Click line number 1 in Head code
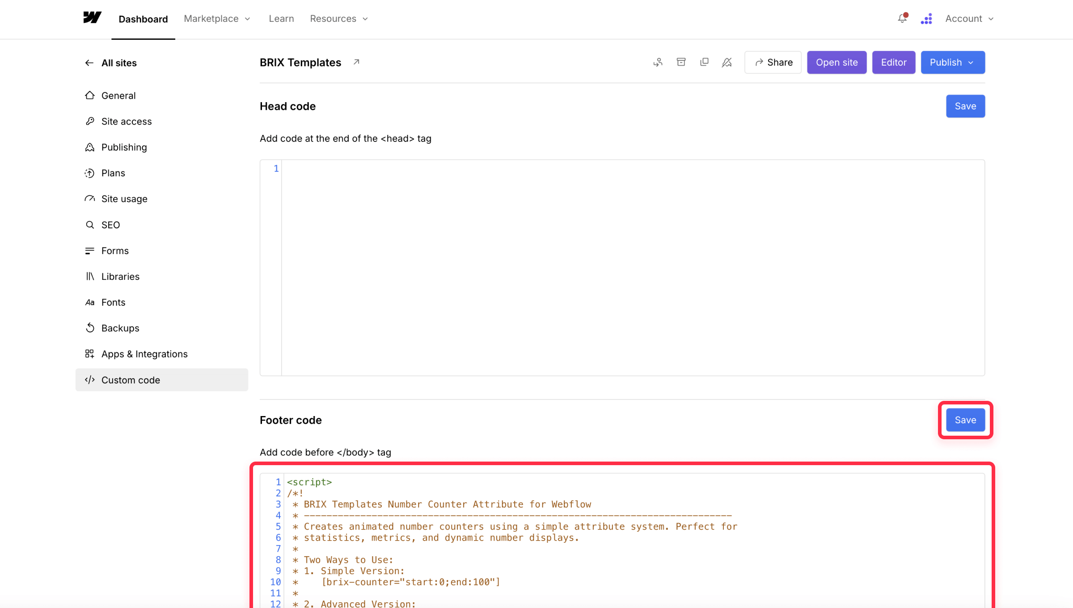This screenshot has width=1073, height=608. (276, 169)
